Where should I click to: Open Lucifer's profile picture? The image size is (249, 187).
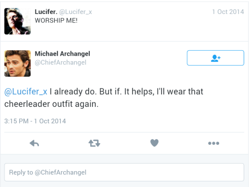click(17, 21)
